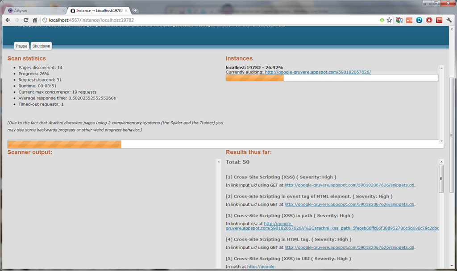Open the translate extension icon
The width and height of the screenshot is (457, 271).
click(x=399, y=20)
